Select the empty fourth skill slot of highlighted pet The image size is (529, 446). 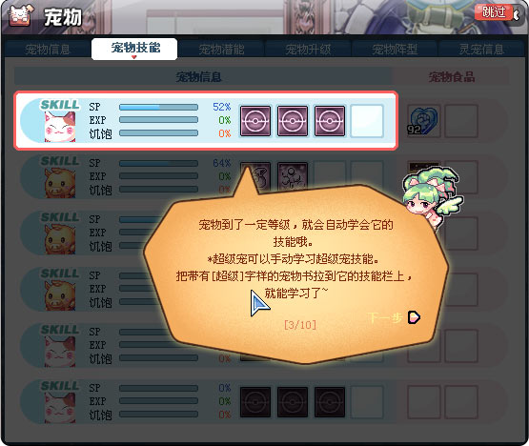pyautogui.click(x=367, y=121)
